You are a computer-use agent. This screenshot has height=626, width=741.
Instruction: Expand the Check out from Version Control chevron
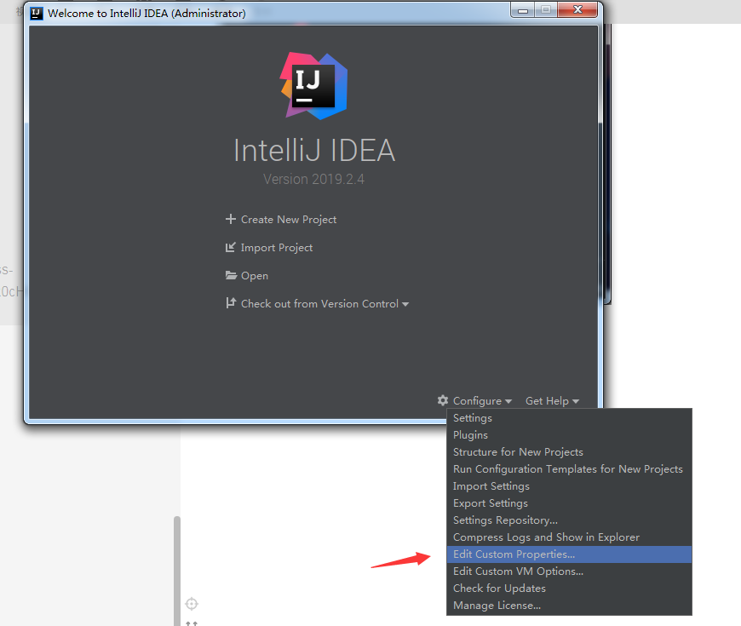click(406, 303)
